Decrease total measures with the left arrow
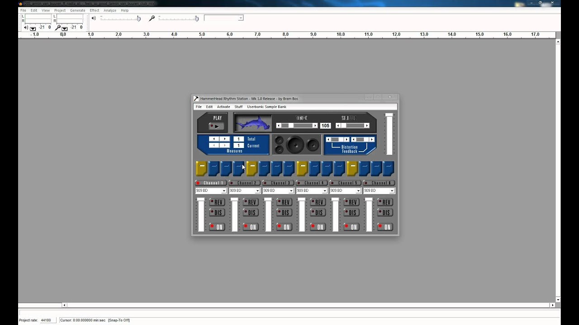The height and width of the screenshot is (325, 579). coord(214,139)
